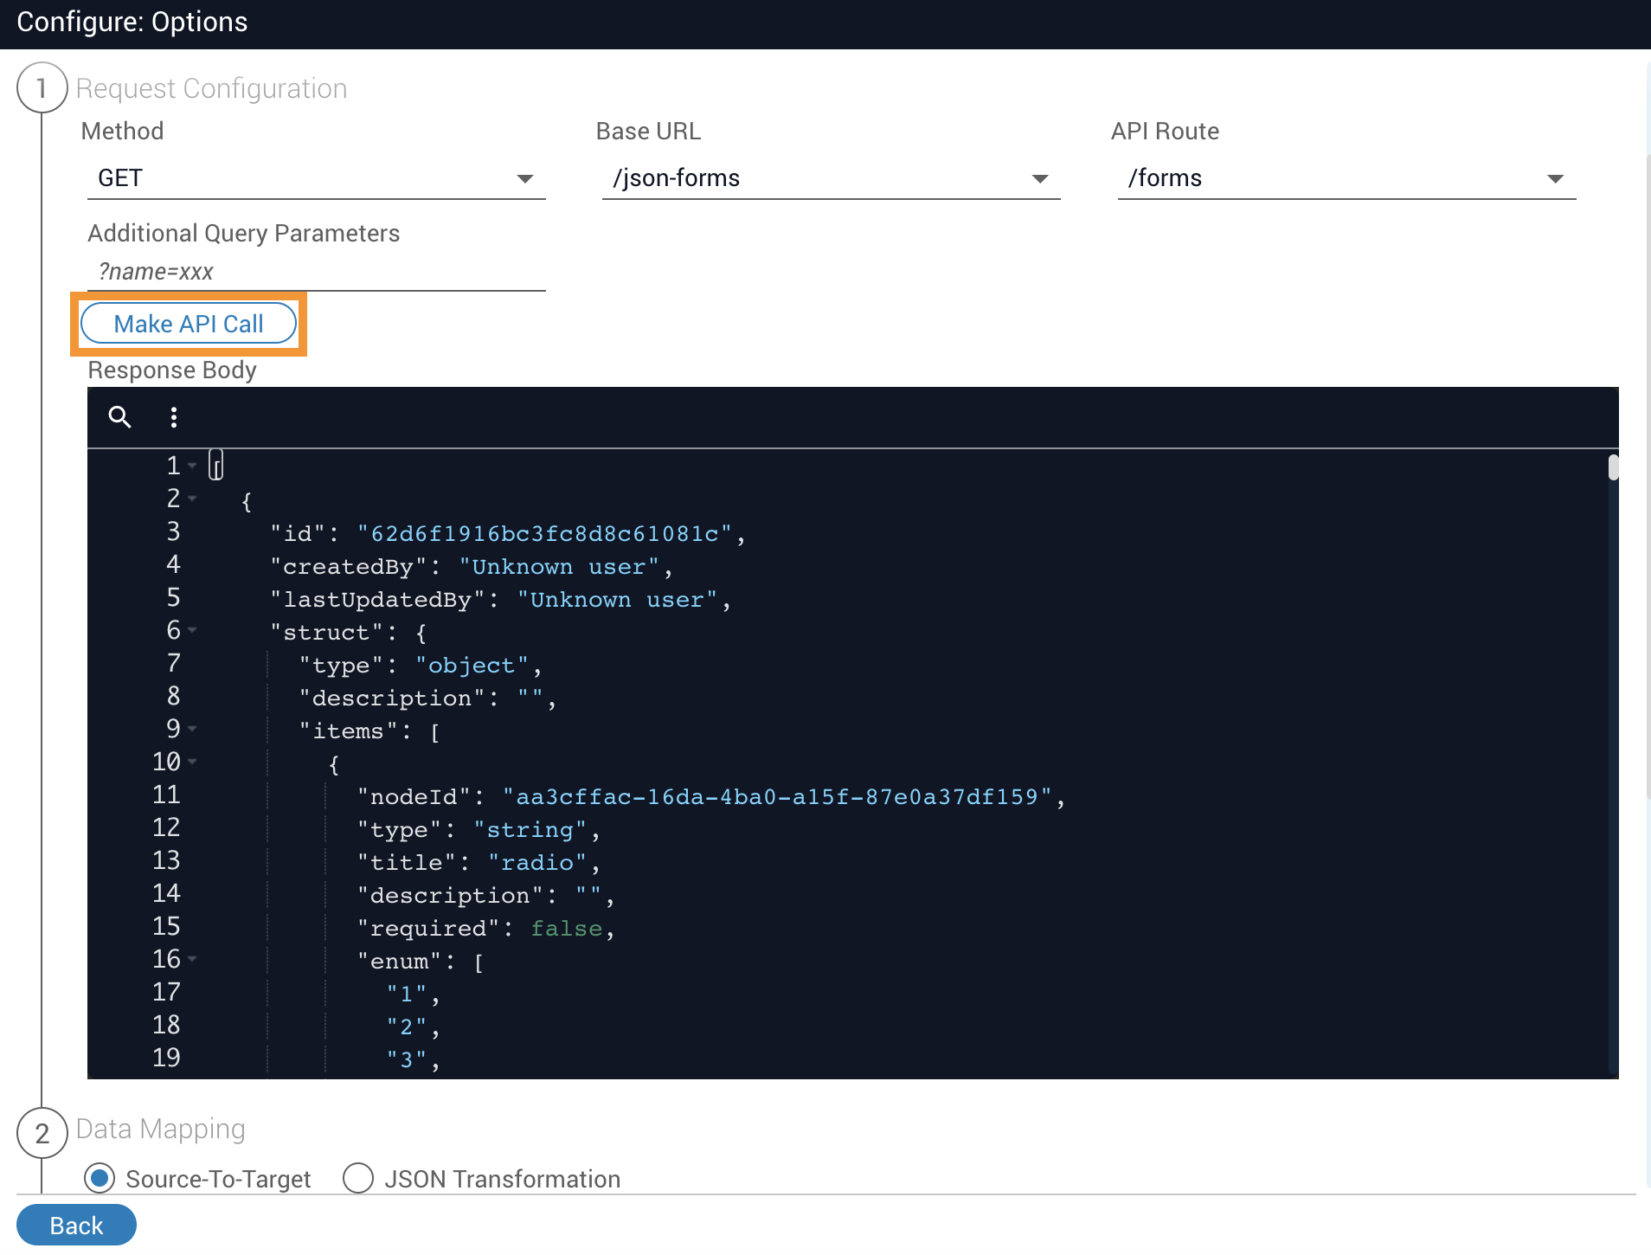Image resolution: width=1651 pixels, height=1255 pixels.
Task: Fold the struct block on line 6
Action: pyautogui.click(x=192, y=630)
